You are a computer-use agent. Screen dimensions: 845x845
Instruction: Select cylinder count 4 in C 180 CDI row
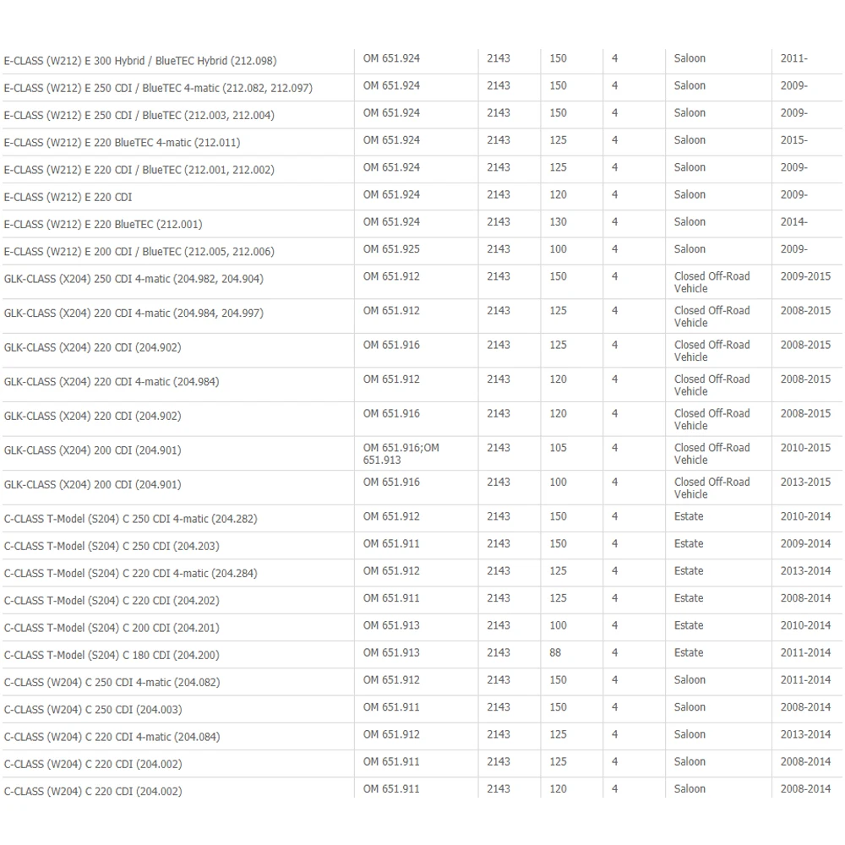coord(614,652)
